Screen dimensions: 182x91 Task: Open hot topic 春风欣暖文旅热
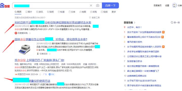coord(135,42)
